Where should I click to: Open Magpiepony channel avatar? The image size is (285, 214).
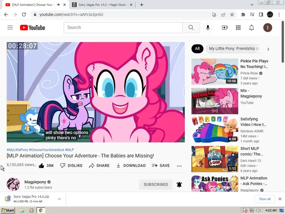pyautogui.click(x=13, y=184)
